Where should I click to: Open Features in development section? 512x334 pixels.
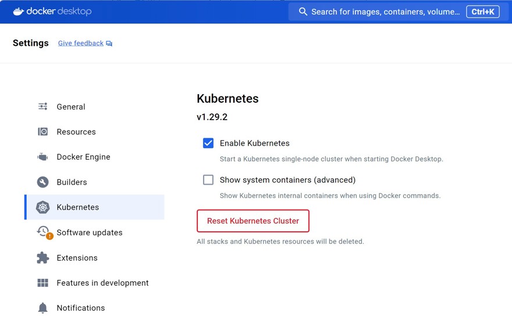(94, 283)
